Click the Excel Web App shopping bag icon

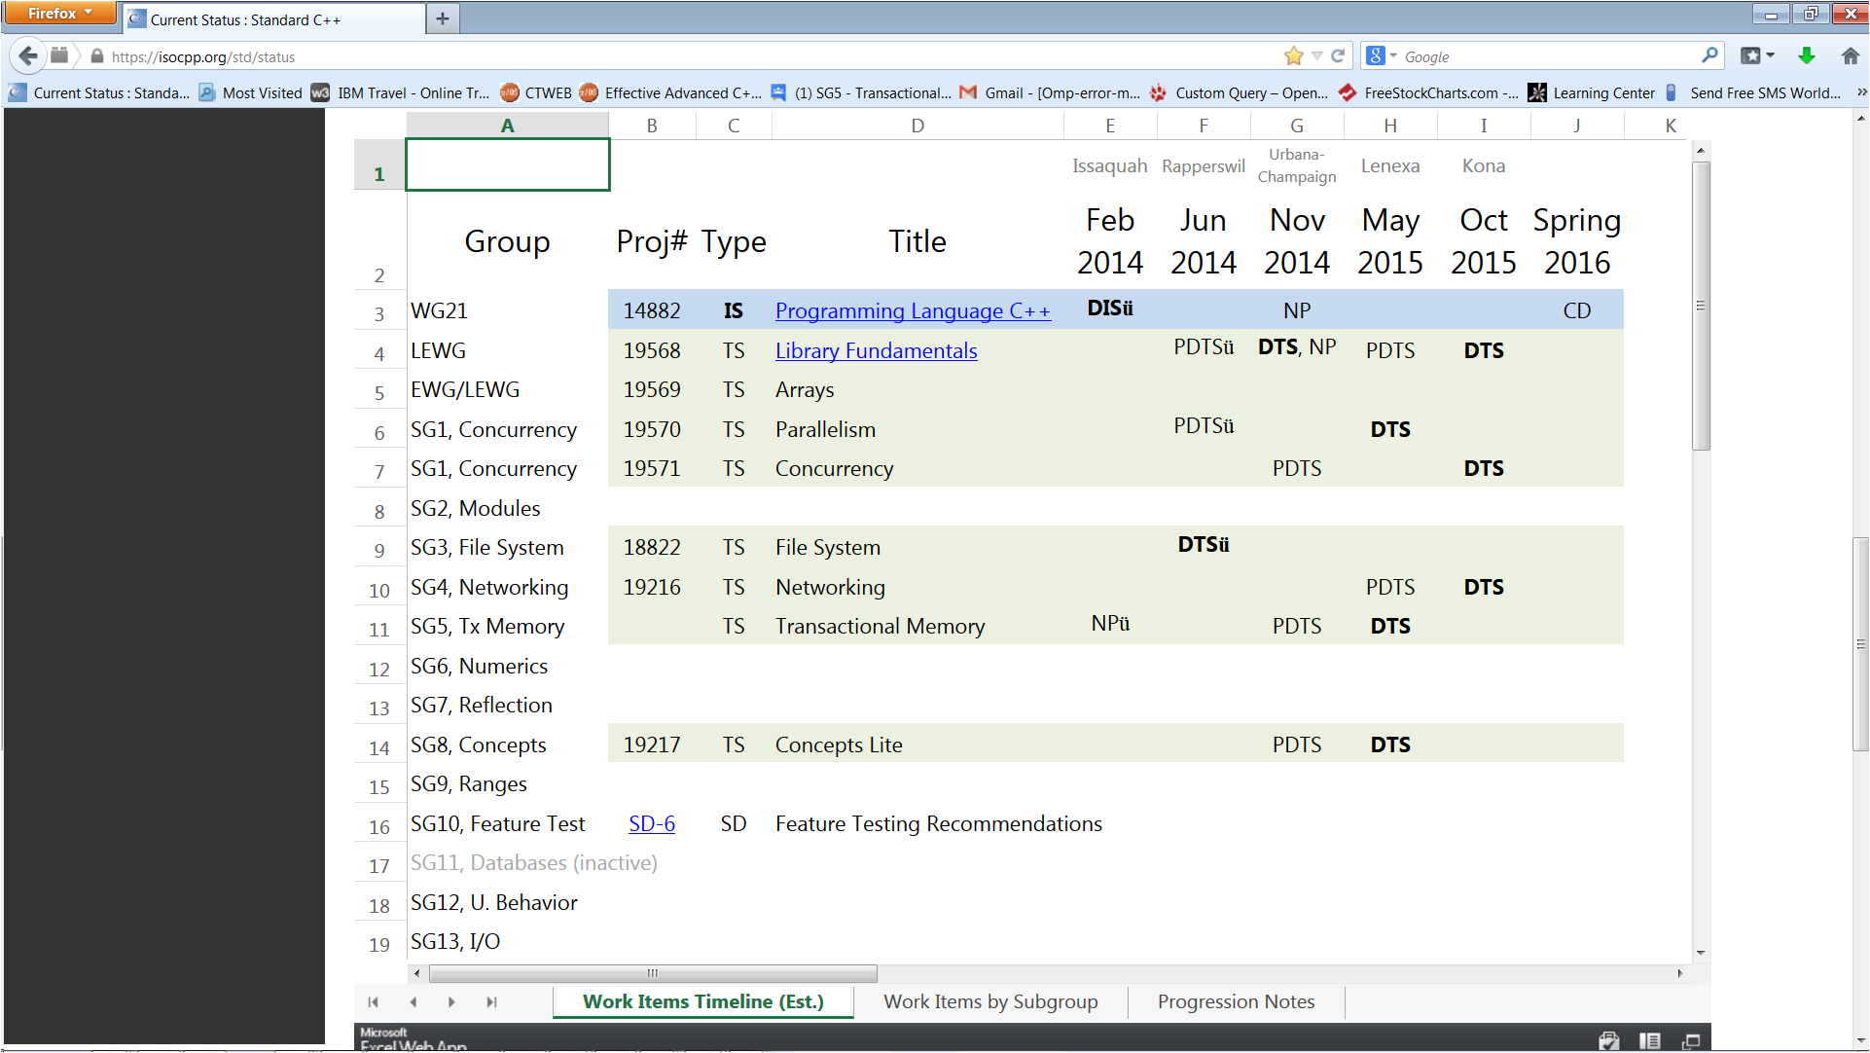(1608, 1040)
